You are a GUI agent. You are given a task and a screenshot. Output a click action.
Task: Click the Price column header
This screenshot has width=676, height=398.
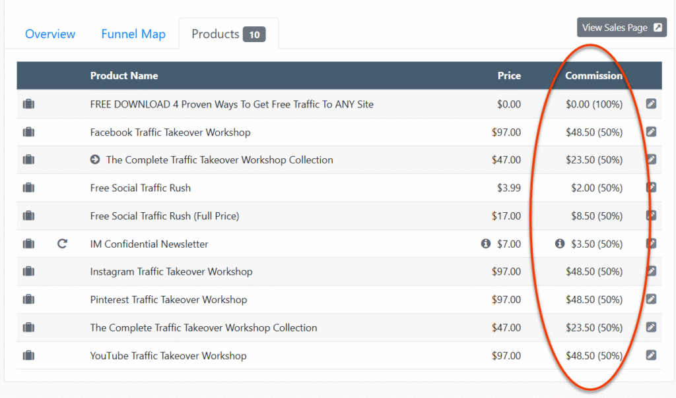pos(509,76)
